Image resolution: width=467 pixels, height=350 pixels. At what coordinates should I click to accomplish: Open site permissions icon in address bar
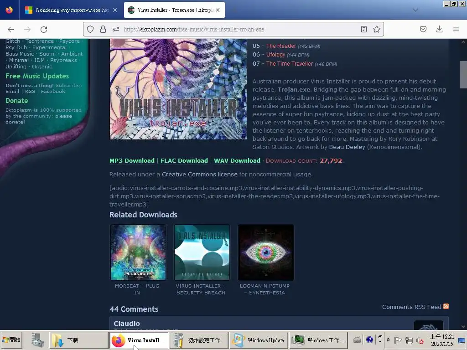(116, 29)
